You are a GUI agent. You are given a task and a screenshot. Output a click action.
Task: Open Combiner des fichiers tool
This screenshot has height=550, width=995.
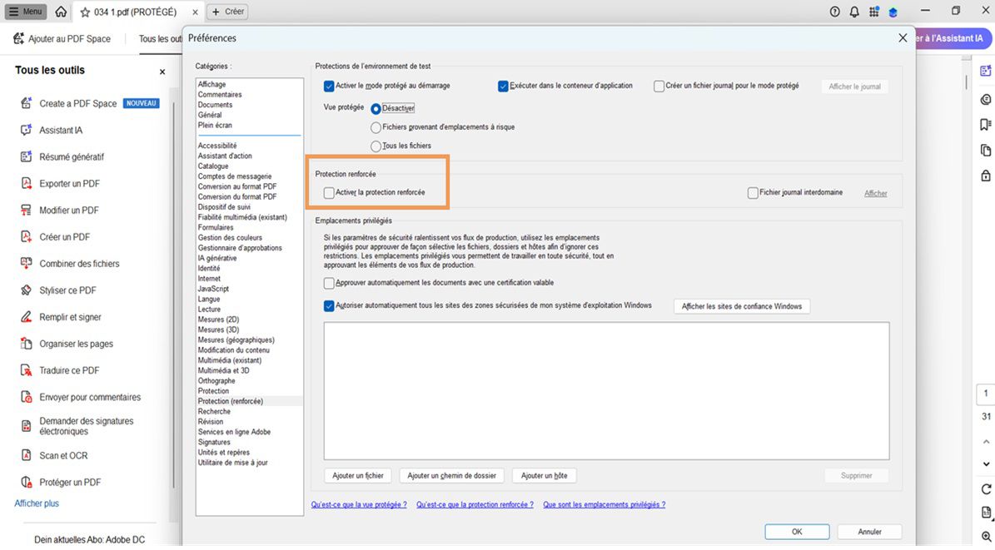70,263
